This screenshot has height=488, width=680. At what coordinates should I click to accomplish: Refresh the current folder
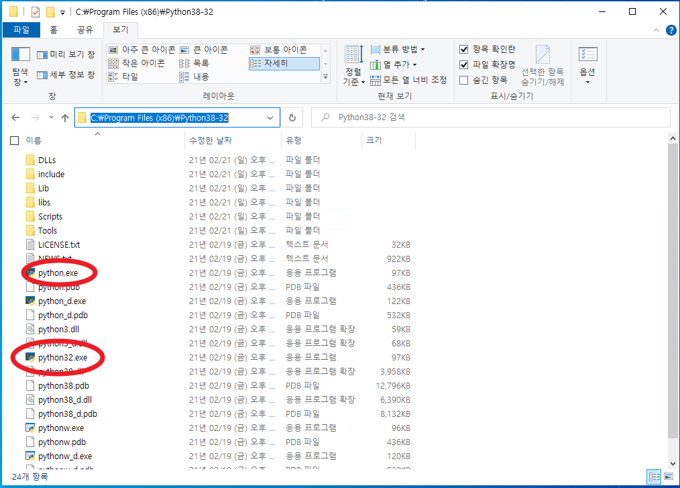pos(292,117)
